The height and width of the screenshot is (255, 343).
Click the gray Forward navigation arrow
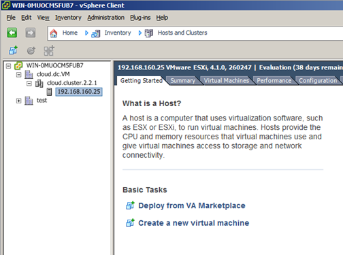[x=31, y=33]
